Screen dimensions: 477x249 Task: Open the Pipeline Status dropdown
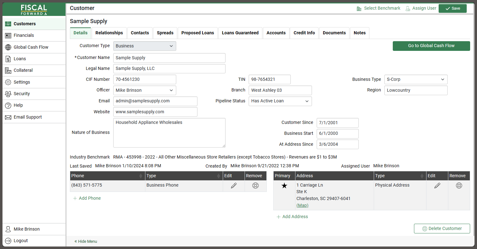280,101
